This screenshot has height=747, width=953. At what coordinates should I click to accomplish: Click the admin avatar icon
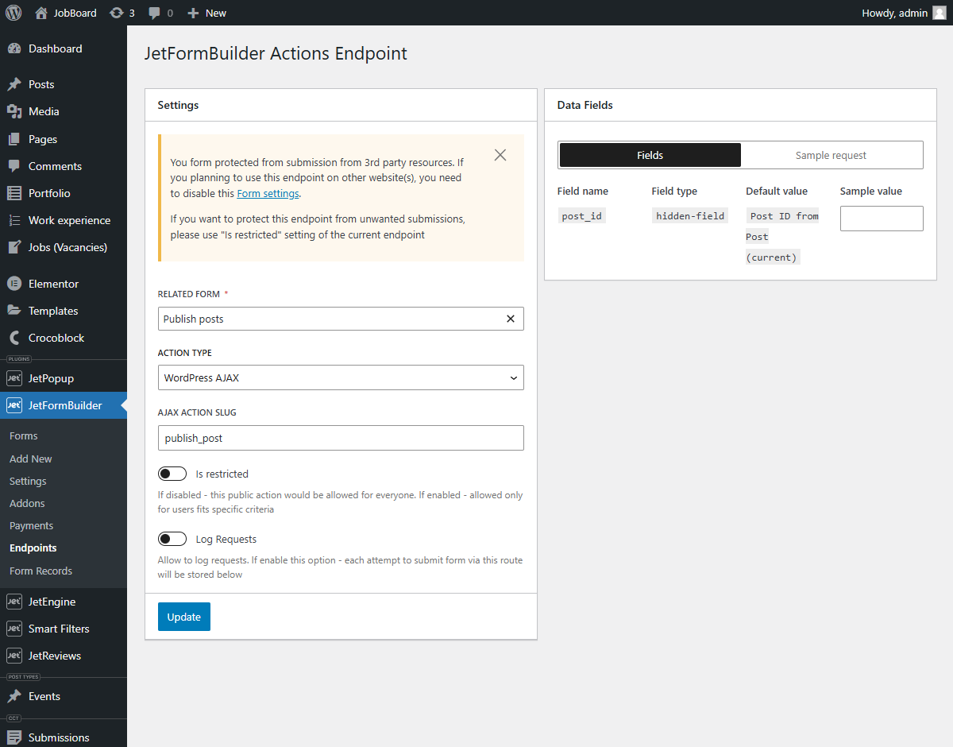pos(939,13)
